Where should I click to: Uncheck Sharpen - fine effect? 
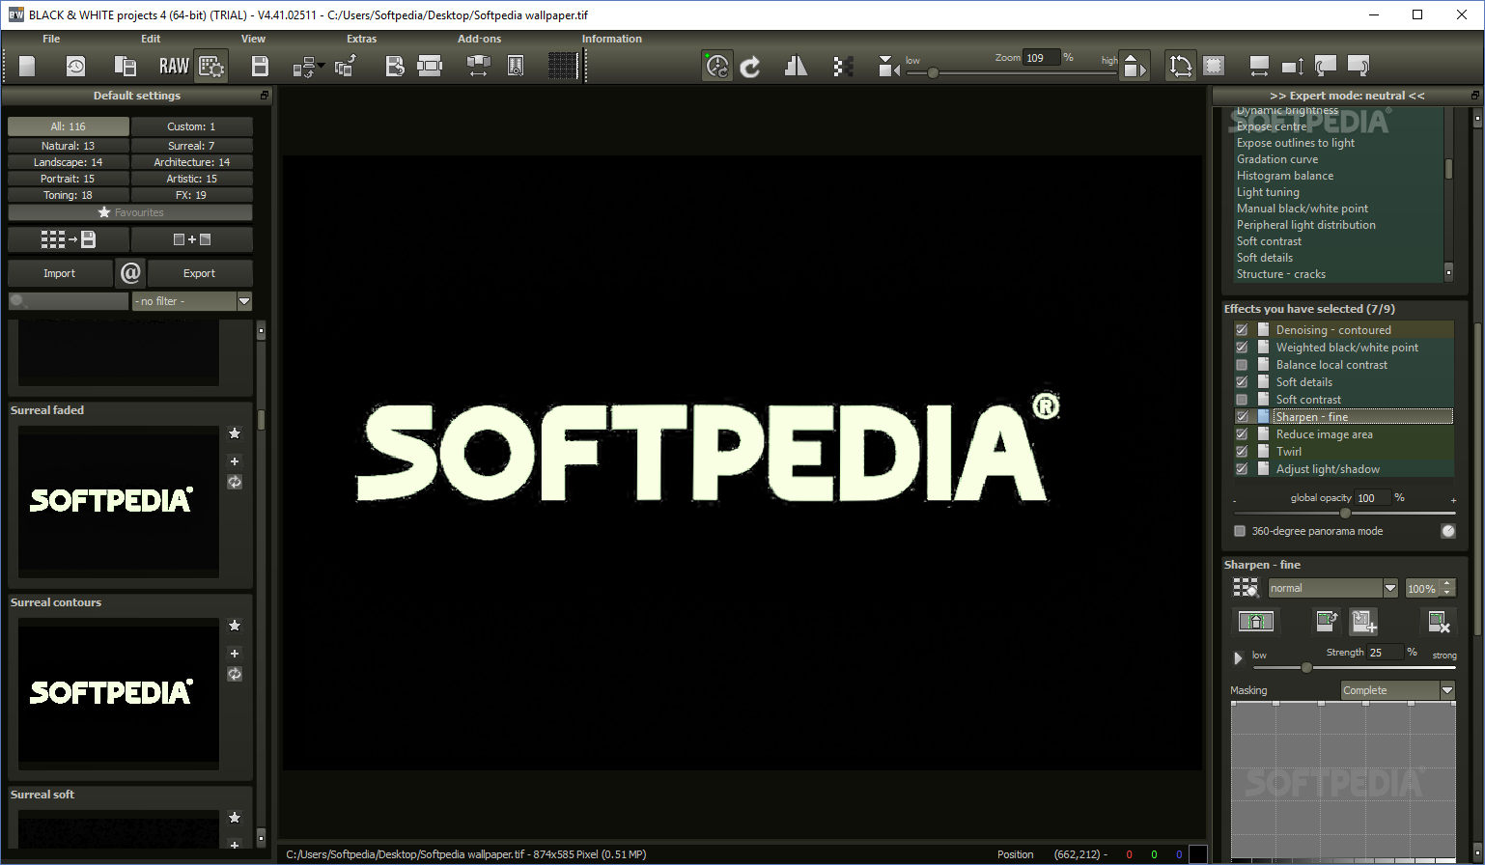1242,417
